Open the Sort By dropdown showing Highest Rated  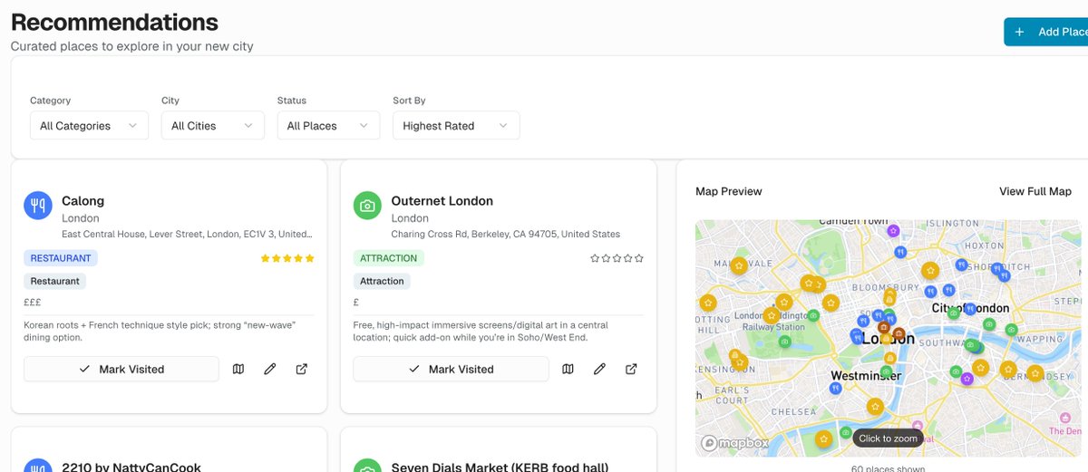456,126
